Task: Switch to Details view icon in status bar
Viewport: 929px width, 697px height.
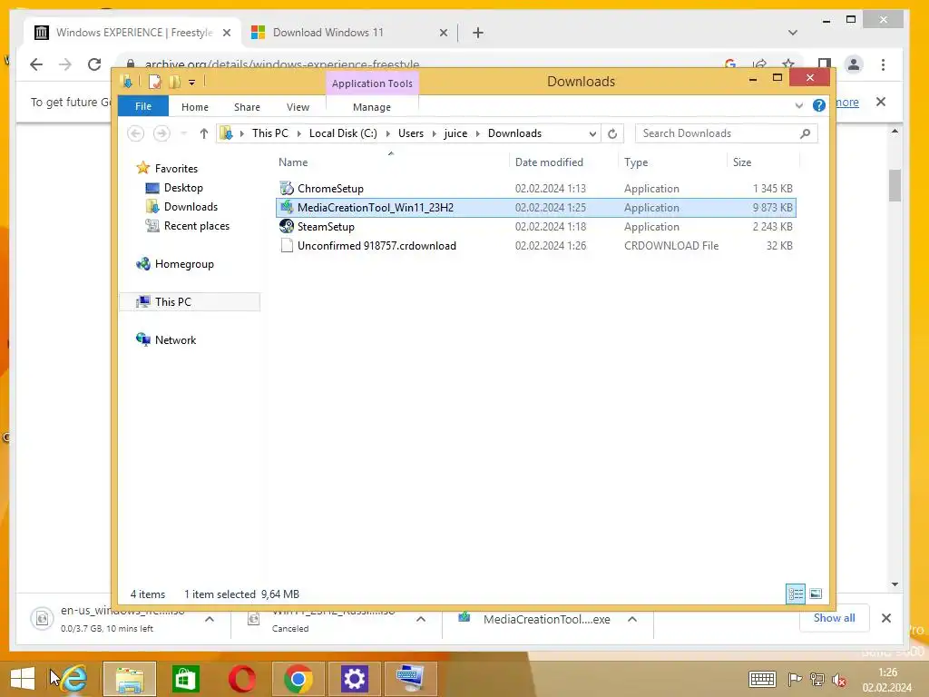Action: (795, 594)
